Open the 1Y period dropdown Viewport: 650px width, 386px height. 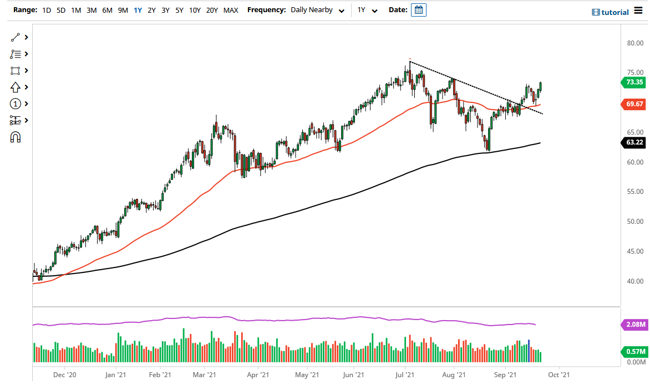click(x=368, y=10)
